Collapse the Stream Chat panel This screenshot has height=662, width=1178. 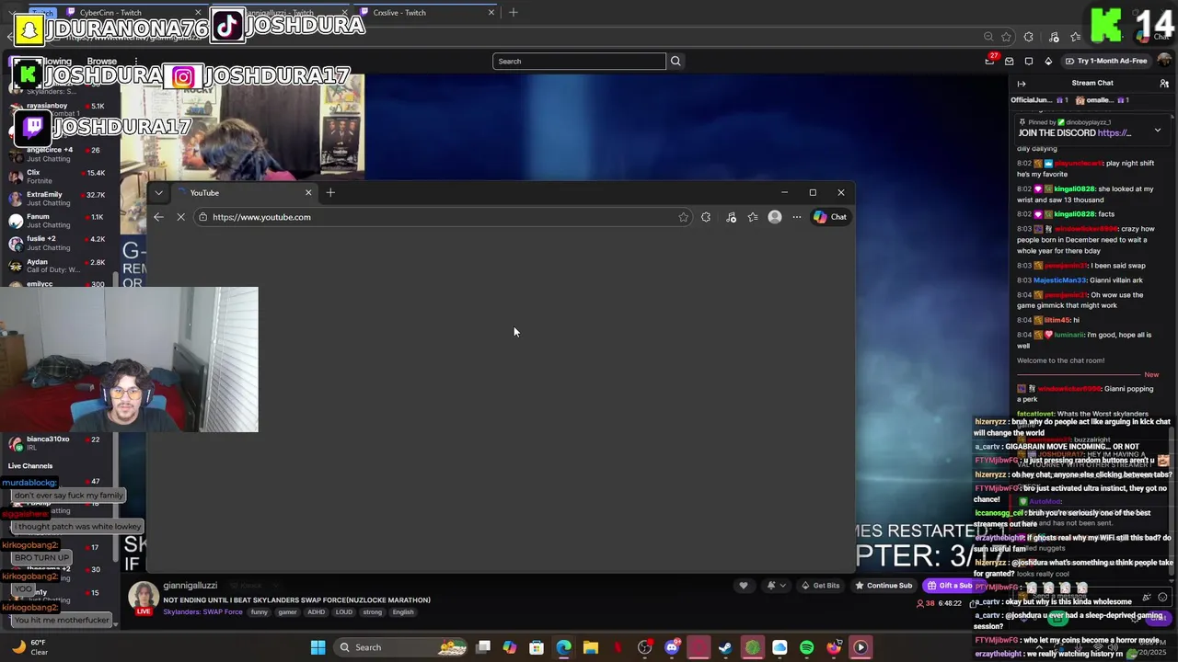tap(1022, 83)
